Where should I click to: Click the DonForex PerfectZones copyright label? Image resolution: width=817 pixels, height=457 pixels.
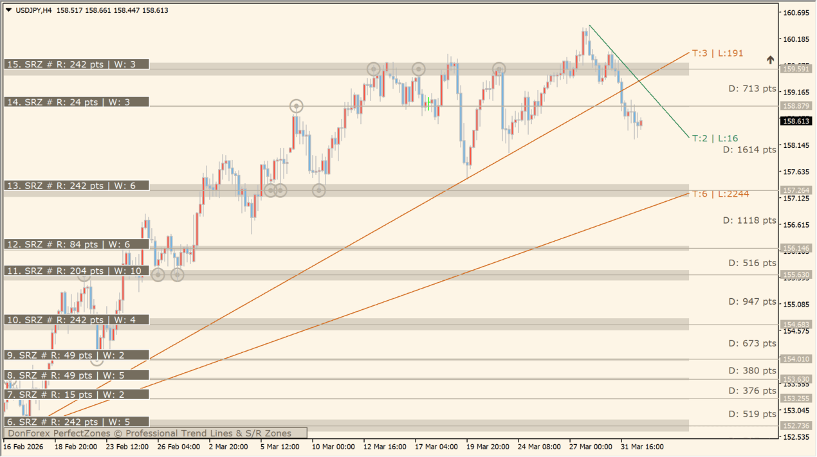pyautogui.click(x=155, y=433)
